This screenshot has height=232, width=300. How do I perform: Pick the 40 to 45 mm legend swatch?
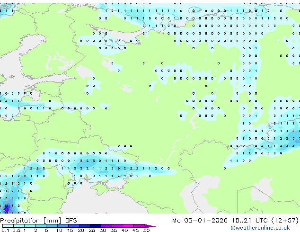point(128,226)
